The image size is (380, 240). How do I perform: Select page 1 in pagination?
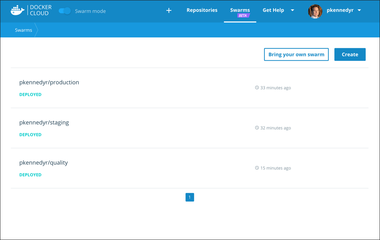click(189, 197)
